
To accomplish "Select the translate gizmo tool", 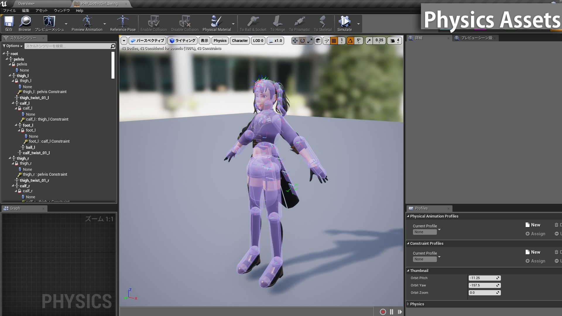I will click(295, 41).
